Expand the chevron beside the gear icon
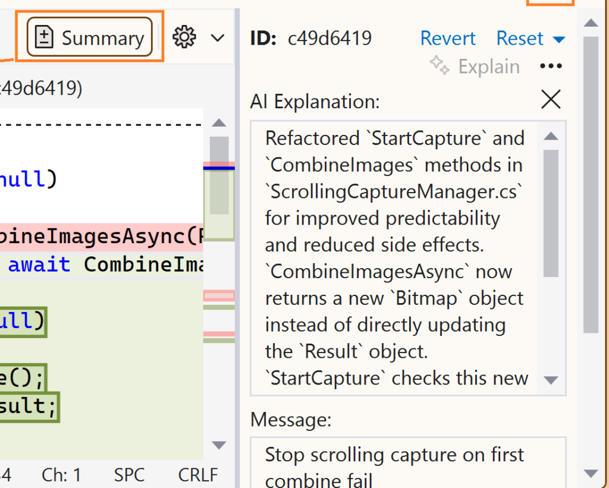The image size is (609, 488). (x=218, y=38)
